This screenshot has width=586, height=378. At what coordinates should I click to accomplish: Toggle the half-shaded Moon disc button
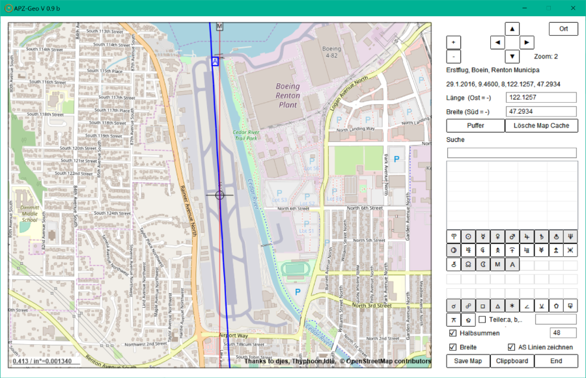pyautogui.click(x=454, y=250)
